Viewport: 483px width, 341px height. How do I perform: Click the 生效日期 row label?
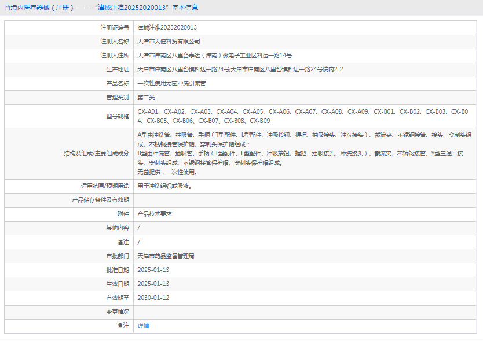[118, 284]
